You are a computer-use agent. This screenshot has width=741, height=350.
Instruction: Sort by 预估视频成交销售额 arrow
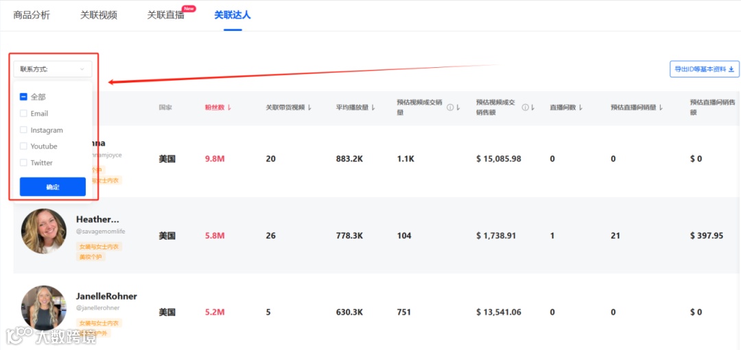pos(533,108)
